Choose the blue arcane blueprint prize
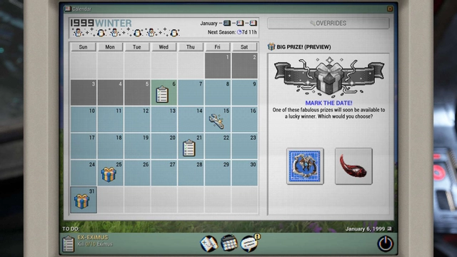This screenshot has width=457, height=257. tap(305, 166)
